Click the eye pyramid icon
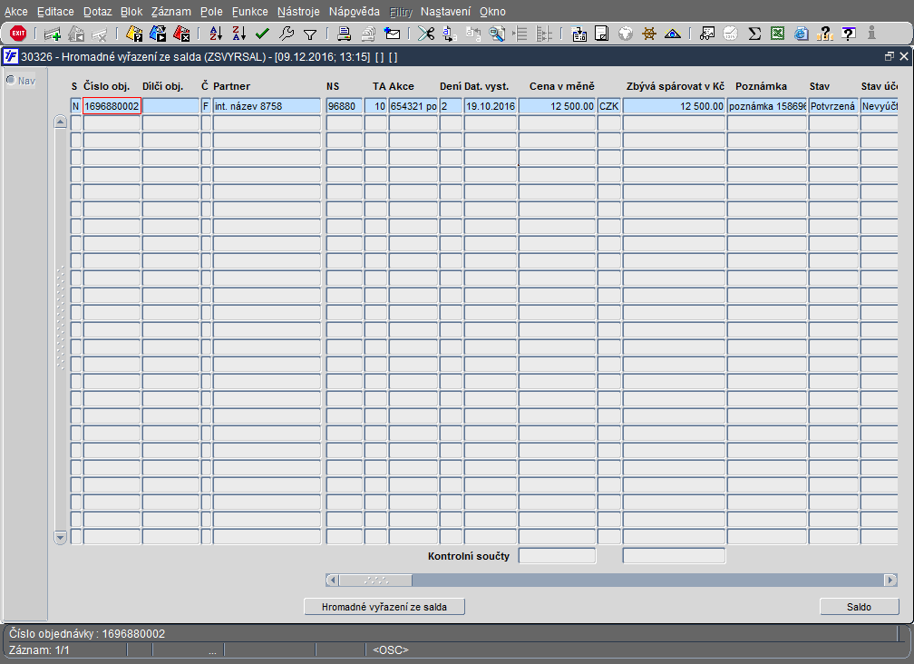The width and height of the screenshot is (914, 664). point(673,34)
